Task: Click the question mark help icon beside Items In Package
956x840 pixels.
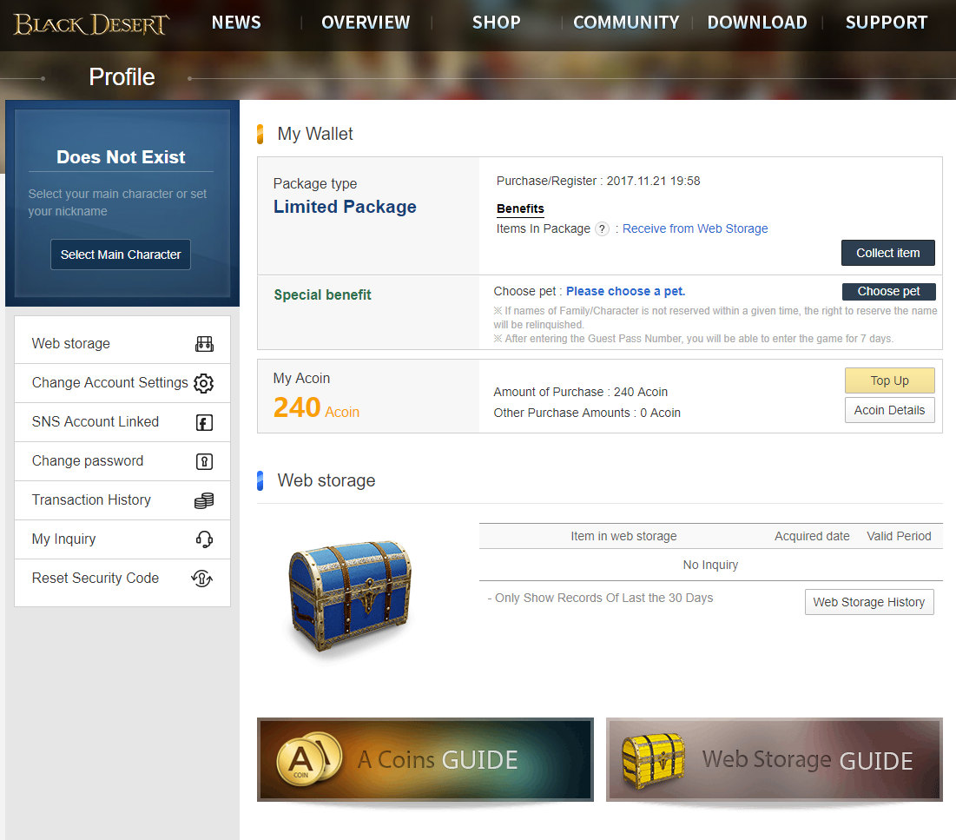Action: (x=602, y=228)
